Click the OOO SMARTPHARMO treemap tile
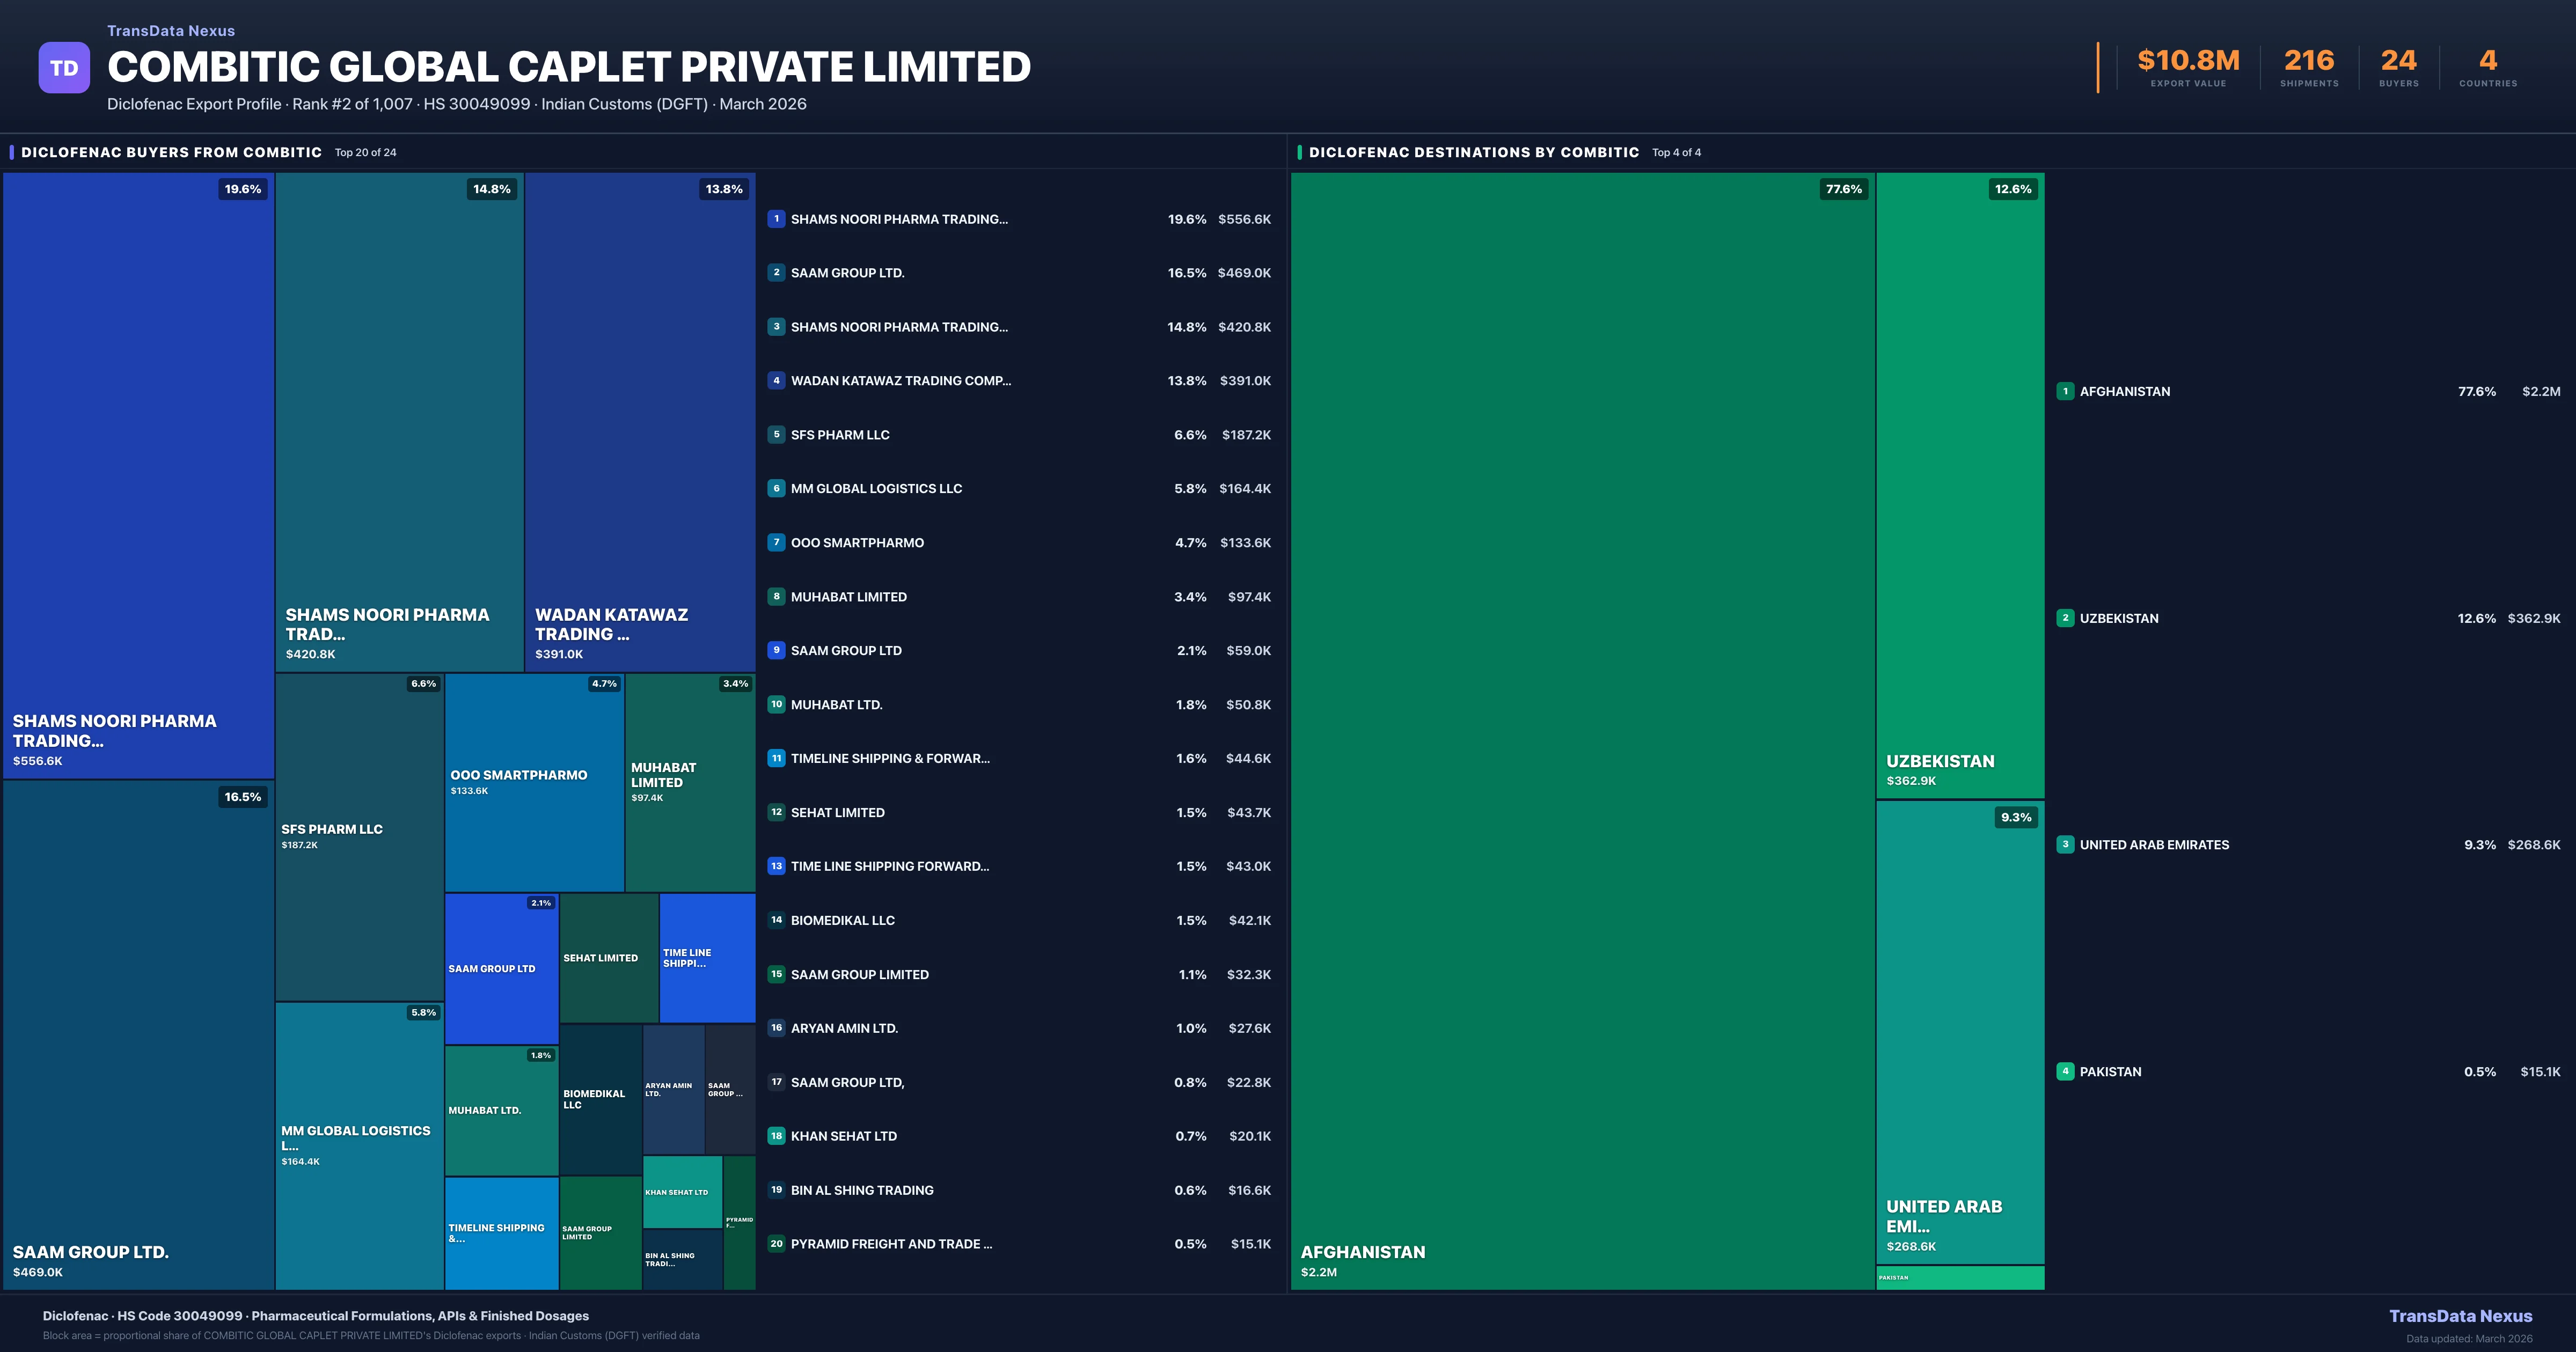The width and height of the screenshot is (2576, 1352). coord(534,782)
